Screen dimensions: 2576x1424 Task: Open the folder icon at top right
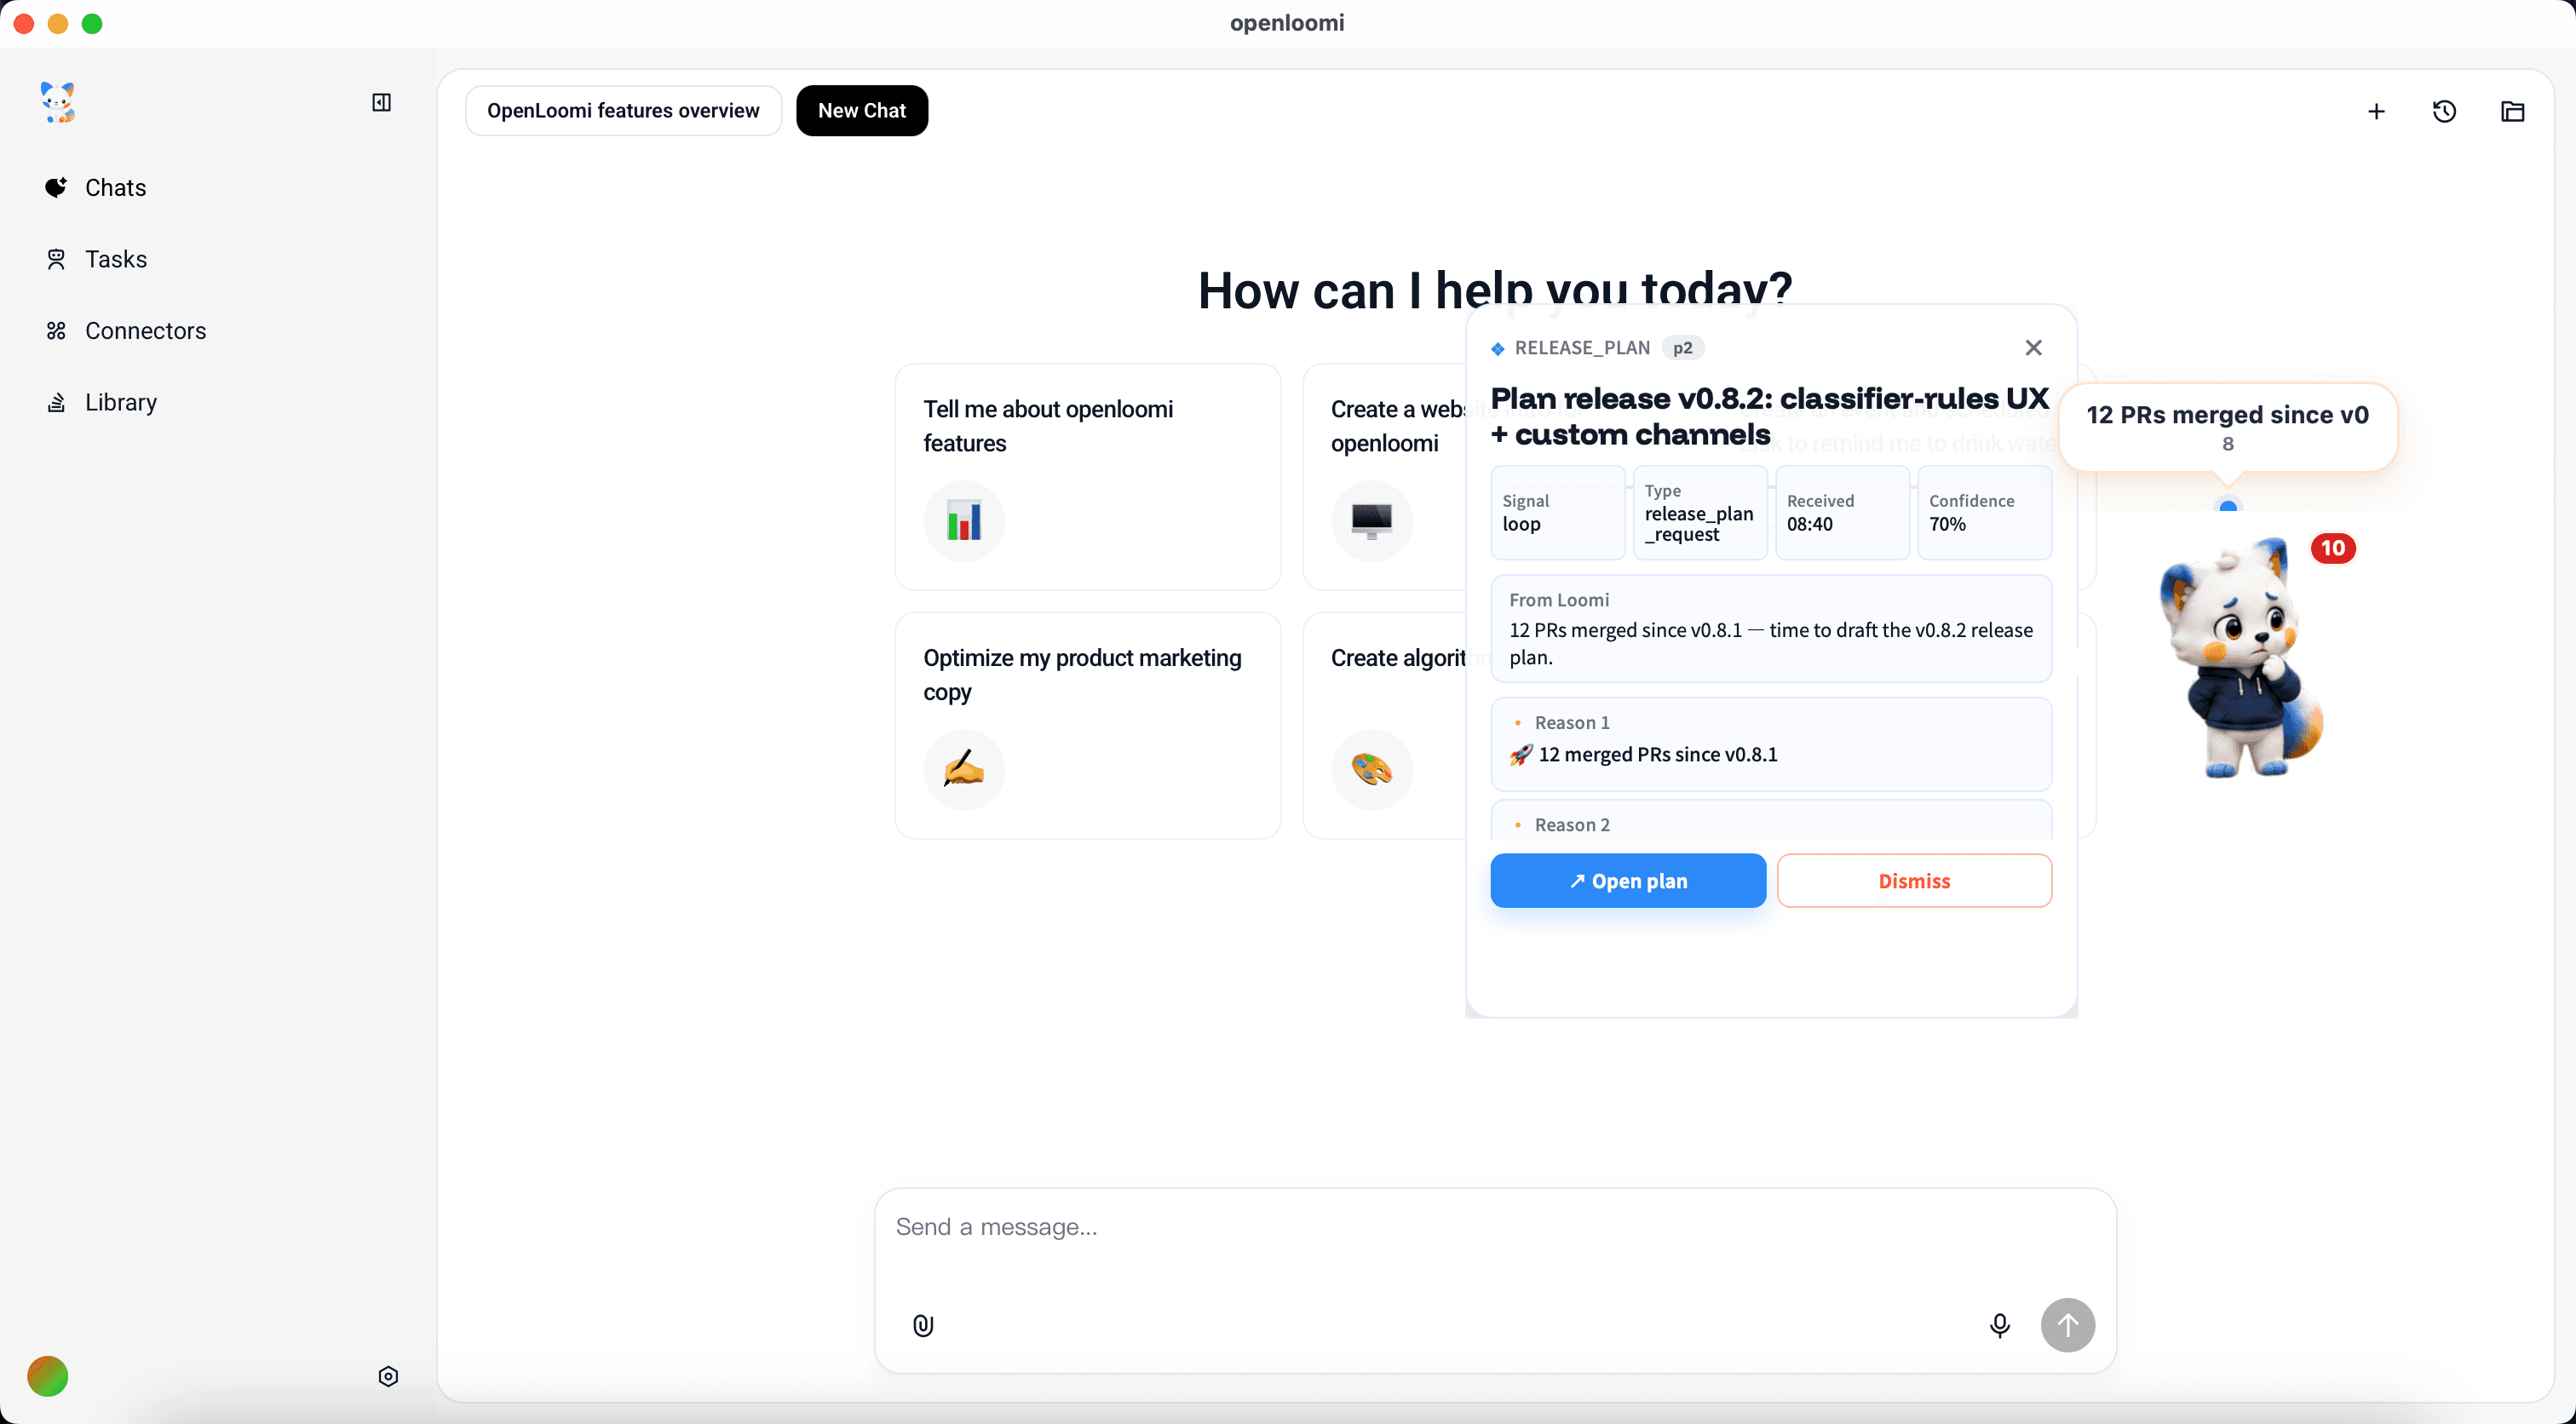(x=2512, y=112)
